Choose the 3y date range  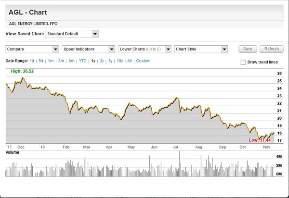click(102, 61)
